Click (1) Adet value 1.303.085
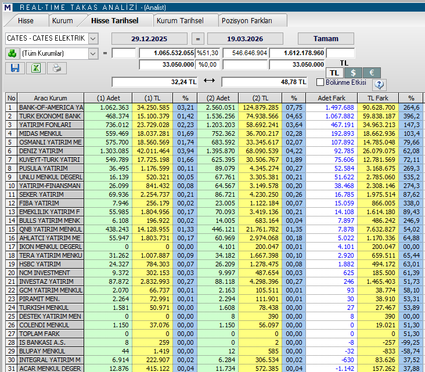This screenshot has width=425, height=372. (114, 151)
